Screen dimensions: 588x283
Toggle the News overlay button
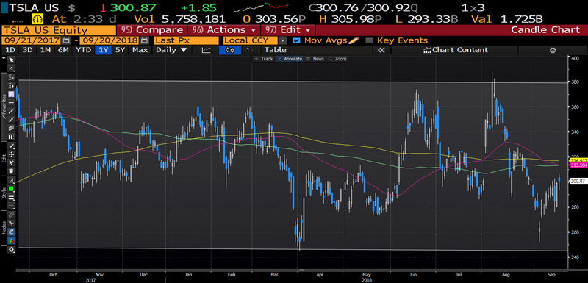315,59
